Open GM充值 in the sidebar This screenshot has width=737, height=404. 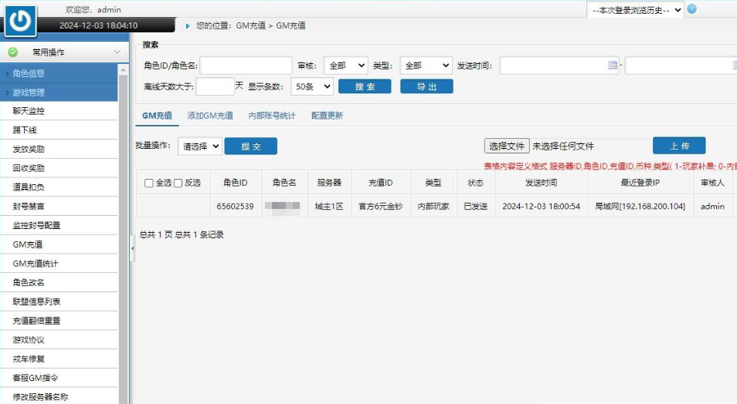point(59,244)
